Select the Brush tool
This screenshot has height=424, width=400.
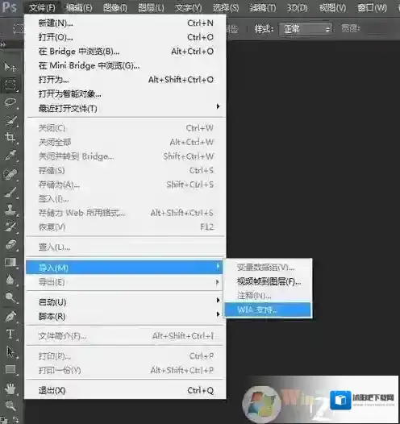point(10,192)
